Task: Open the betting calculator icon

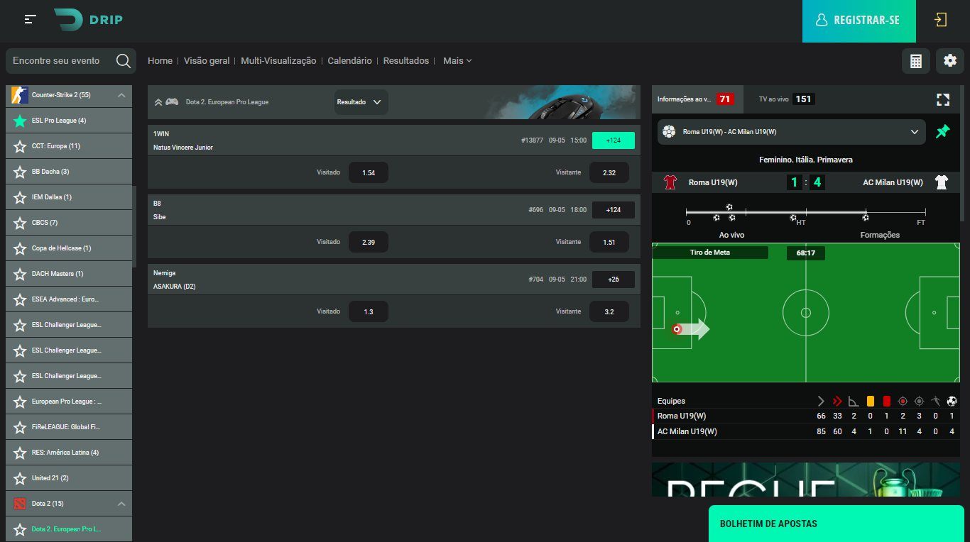Action: (915, 61)
